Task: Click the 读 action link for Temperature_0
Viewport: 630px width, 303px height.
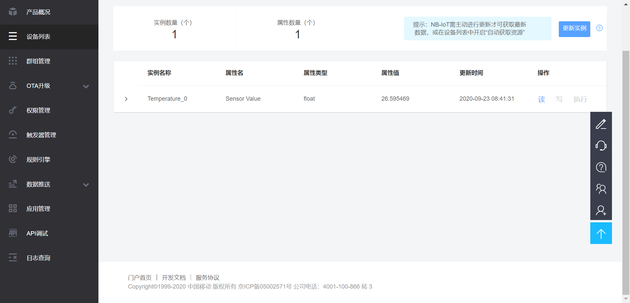Action: pyautogui.click(x=541, y=99)
